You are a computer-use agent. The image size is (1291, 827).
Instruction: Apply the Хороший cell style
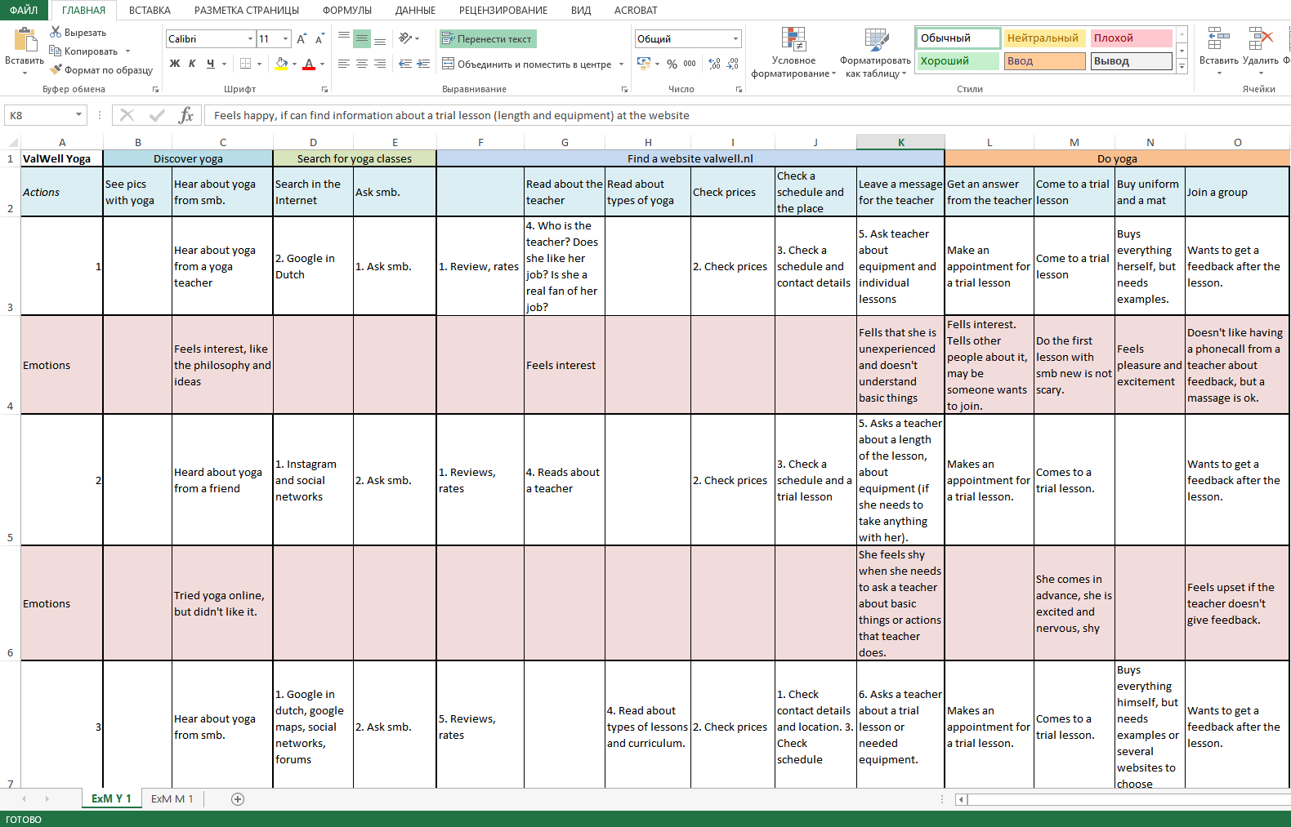coord(958,61)
